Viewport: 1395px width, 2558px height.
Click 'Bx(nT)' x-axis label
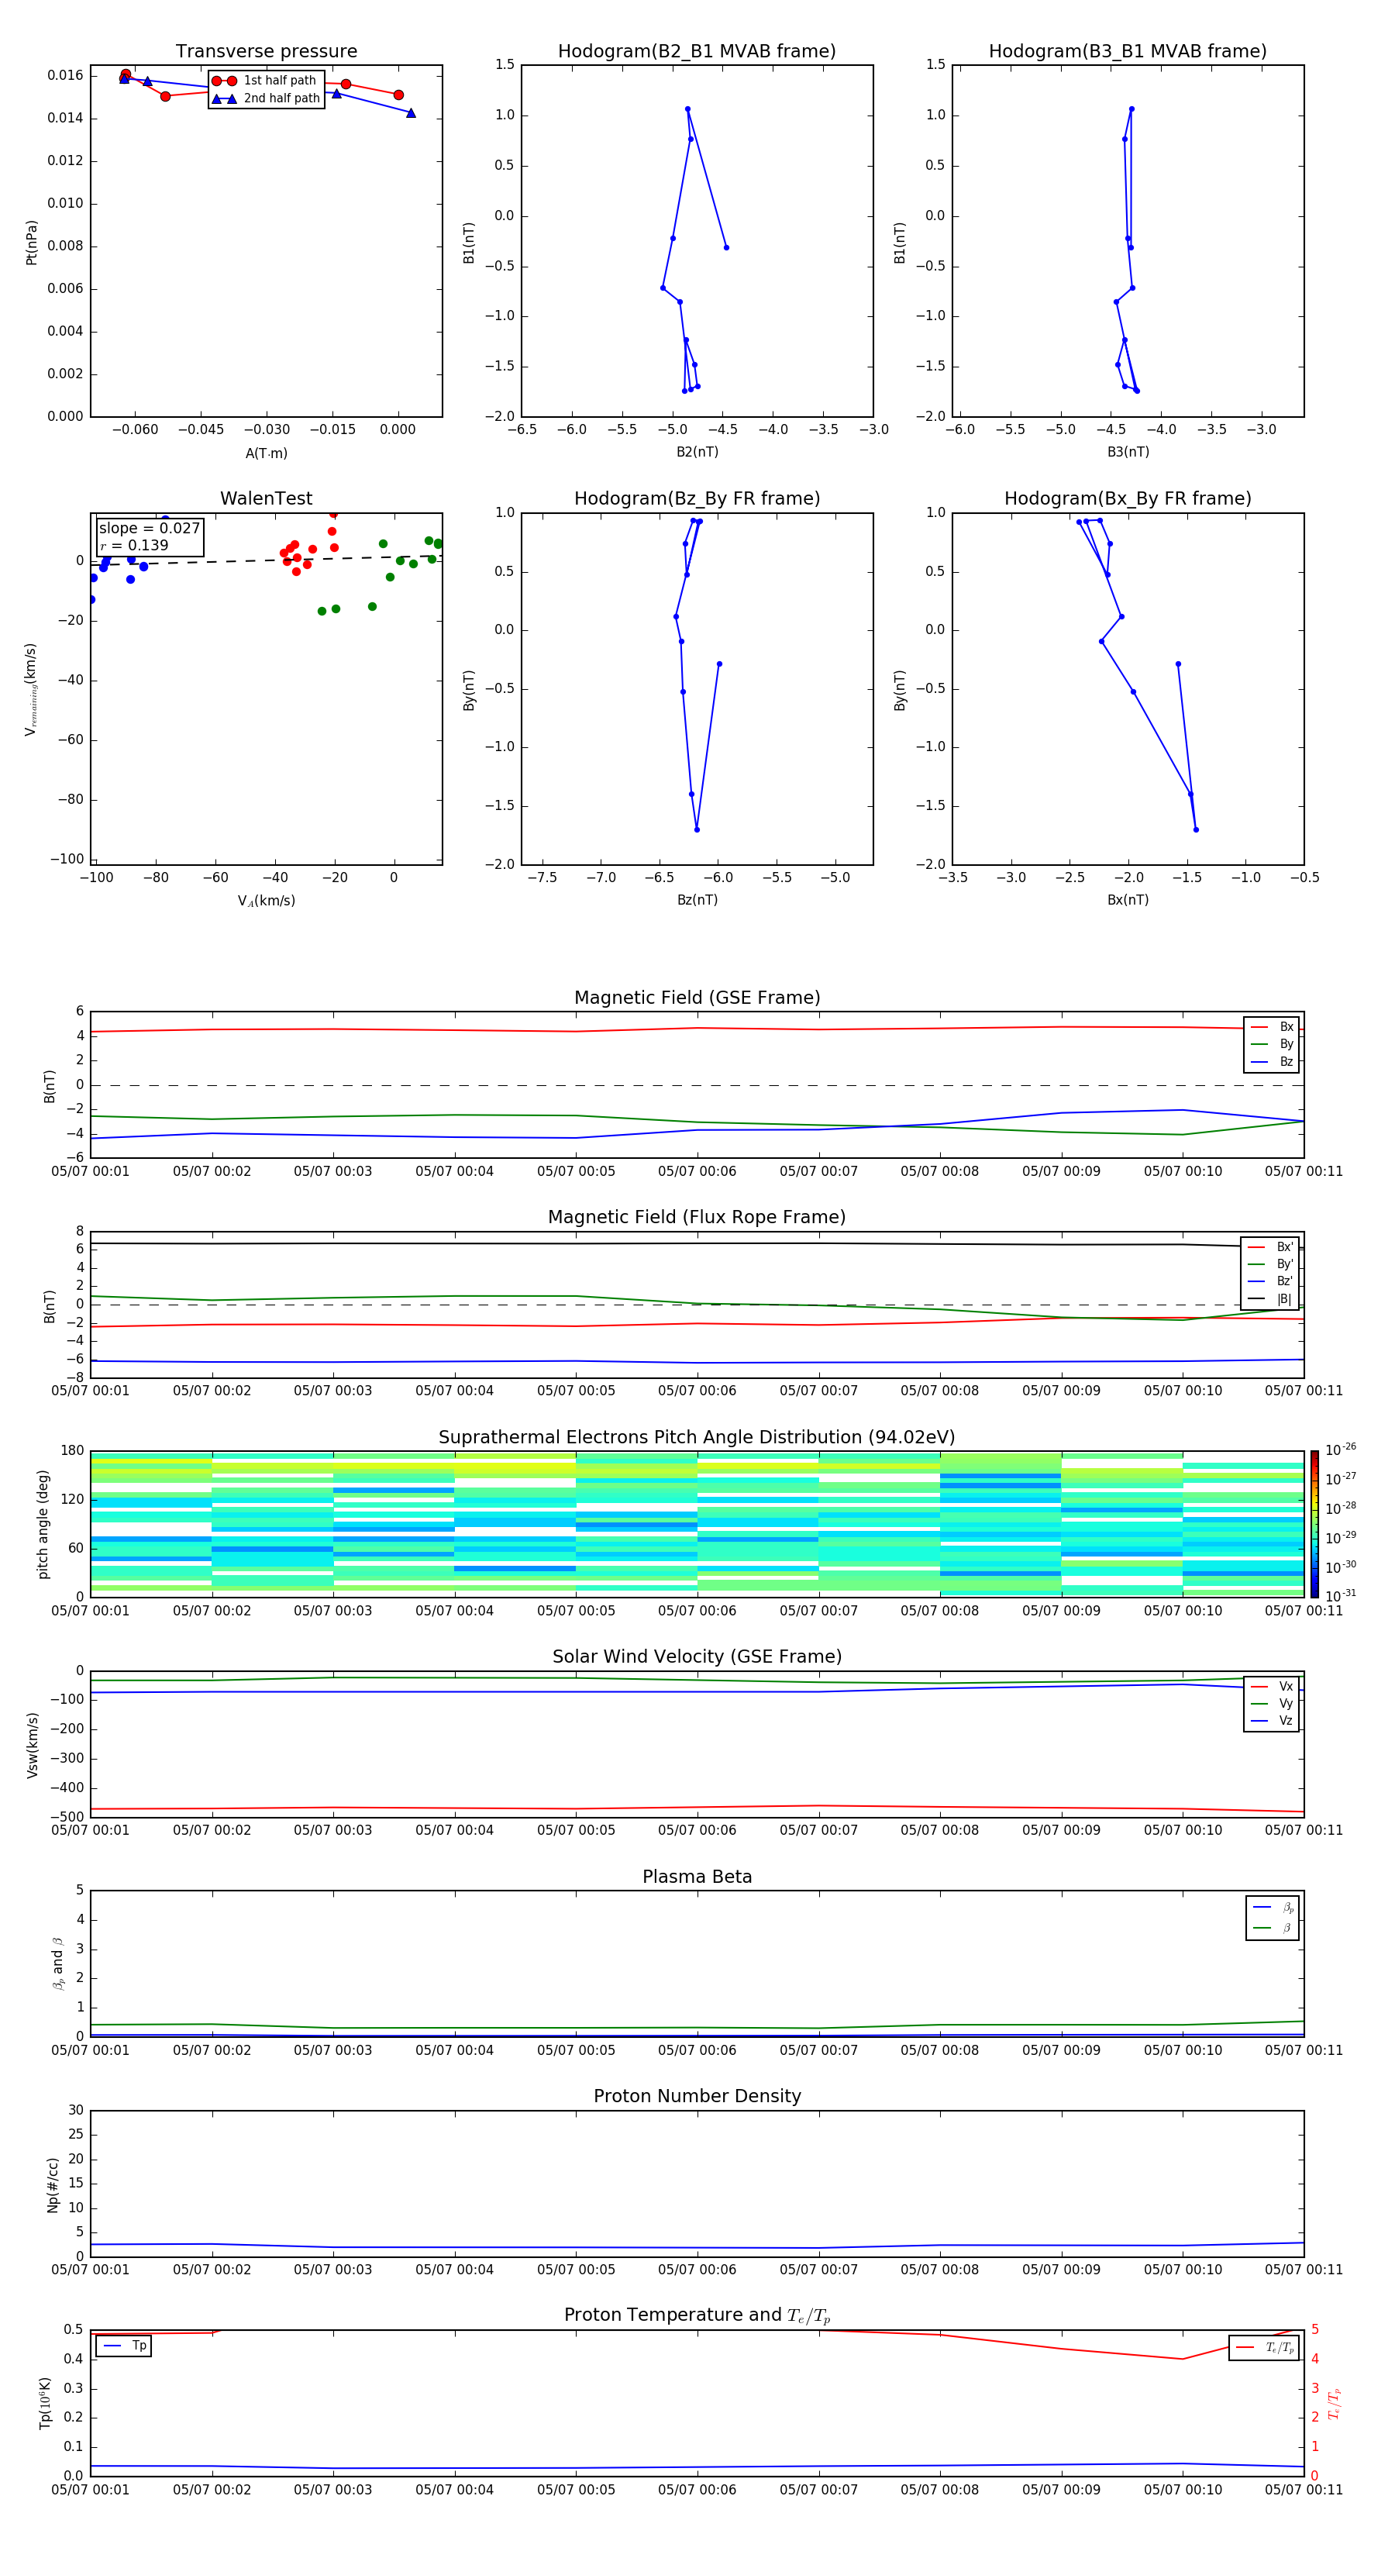coord(1128,900)
